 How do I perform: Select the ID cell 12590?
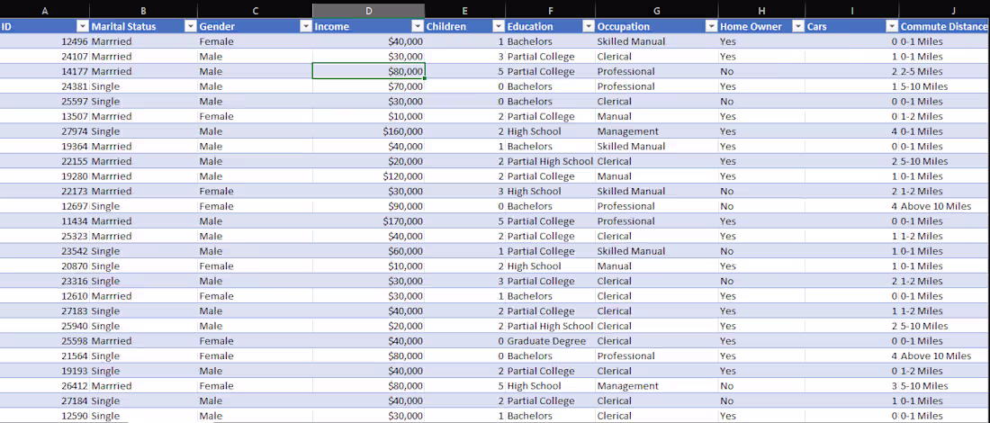click(44, 416)
